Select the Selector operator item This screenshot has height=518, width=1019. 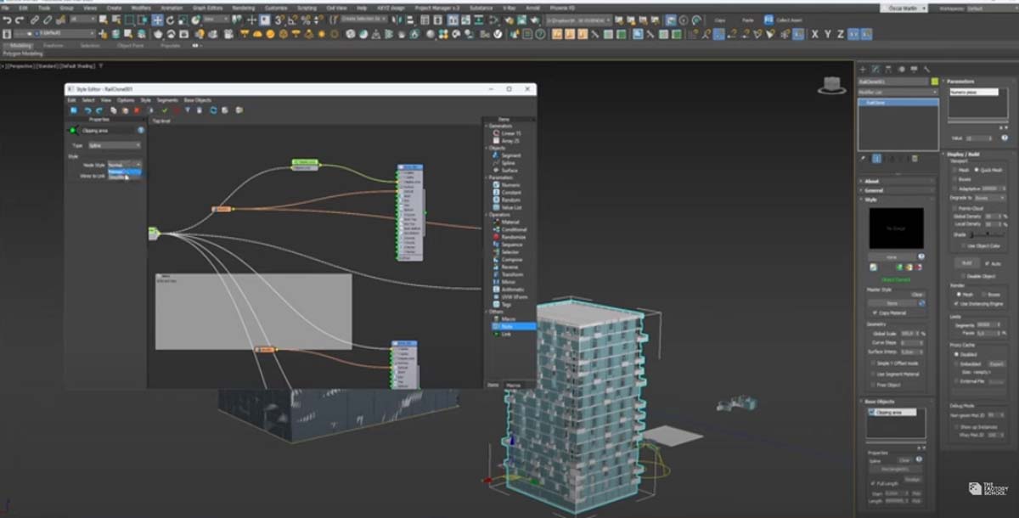508,251
